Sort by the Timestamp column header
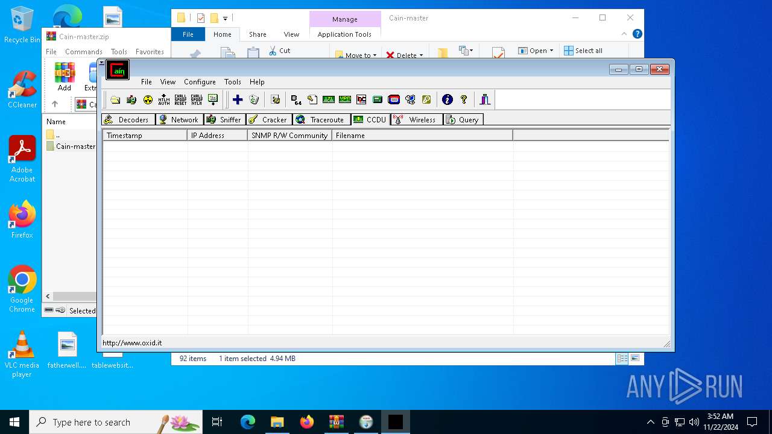The image size is (772, 434). pos(145,136)
